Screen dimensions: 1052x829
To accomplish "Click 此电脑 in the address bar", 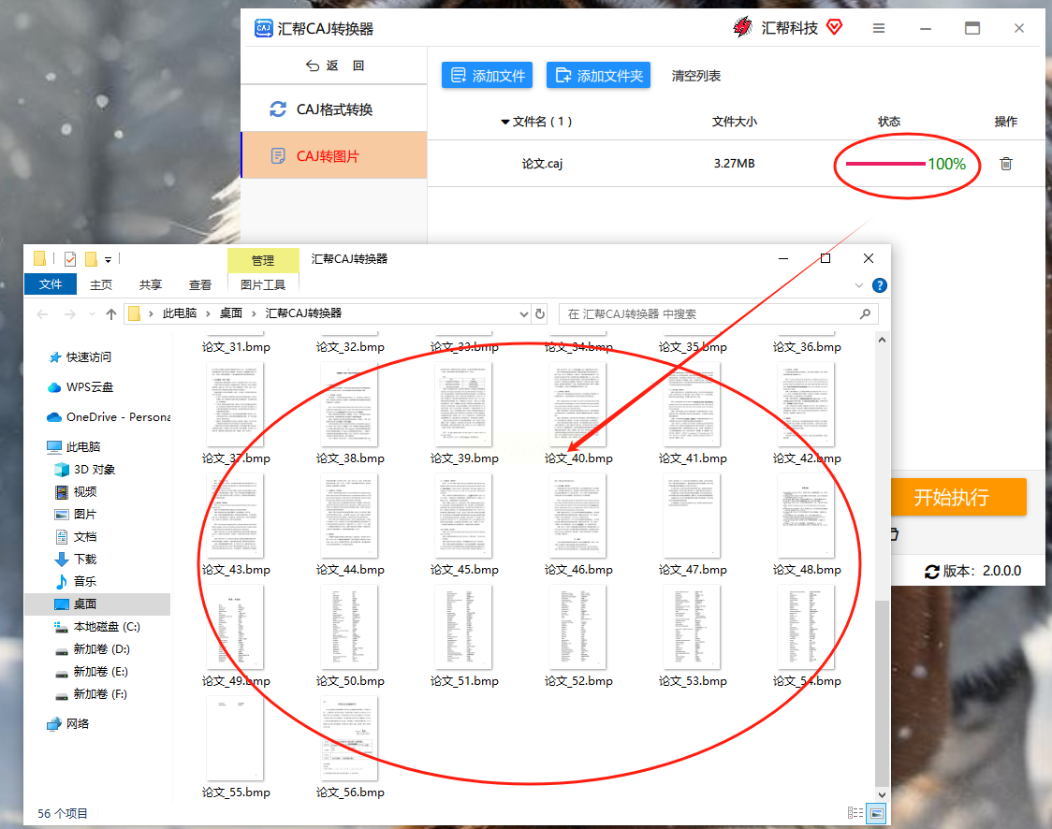I will tap(179, 313).
